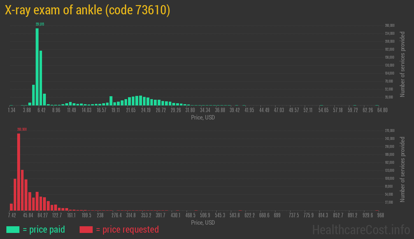Click the 251,015 value label above the green bar
Image resolution: width=414 pixels, height=239 pixels.
[x=40, y=24]
